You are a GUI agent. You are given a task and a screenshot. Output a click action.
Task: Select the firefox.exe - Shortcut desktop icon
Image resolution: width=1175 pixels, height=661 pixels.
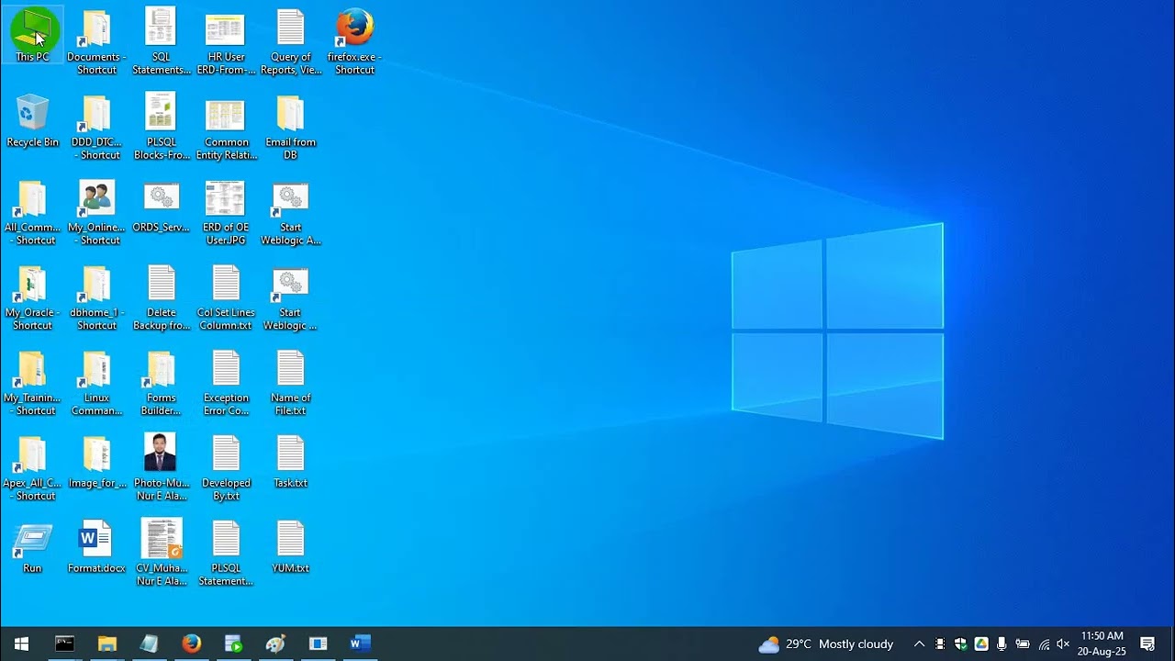click(x=354, y=42)
